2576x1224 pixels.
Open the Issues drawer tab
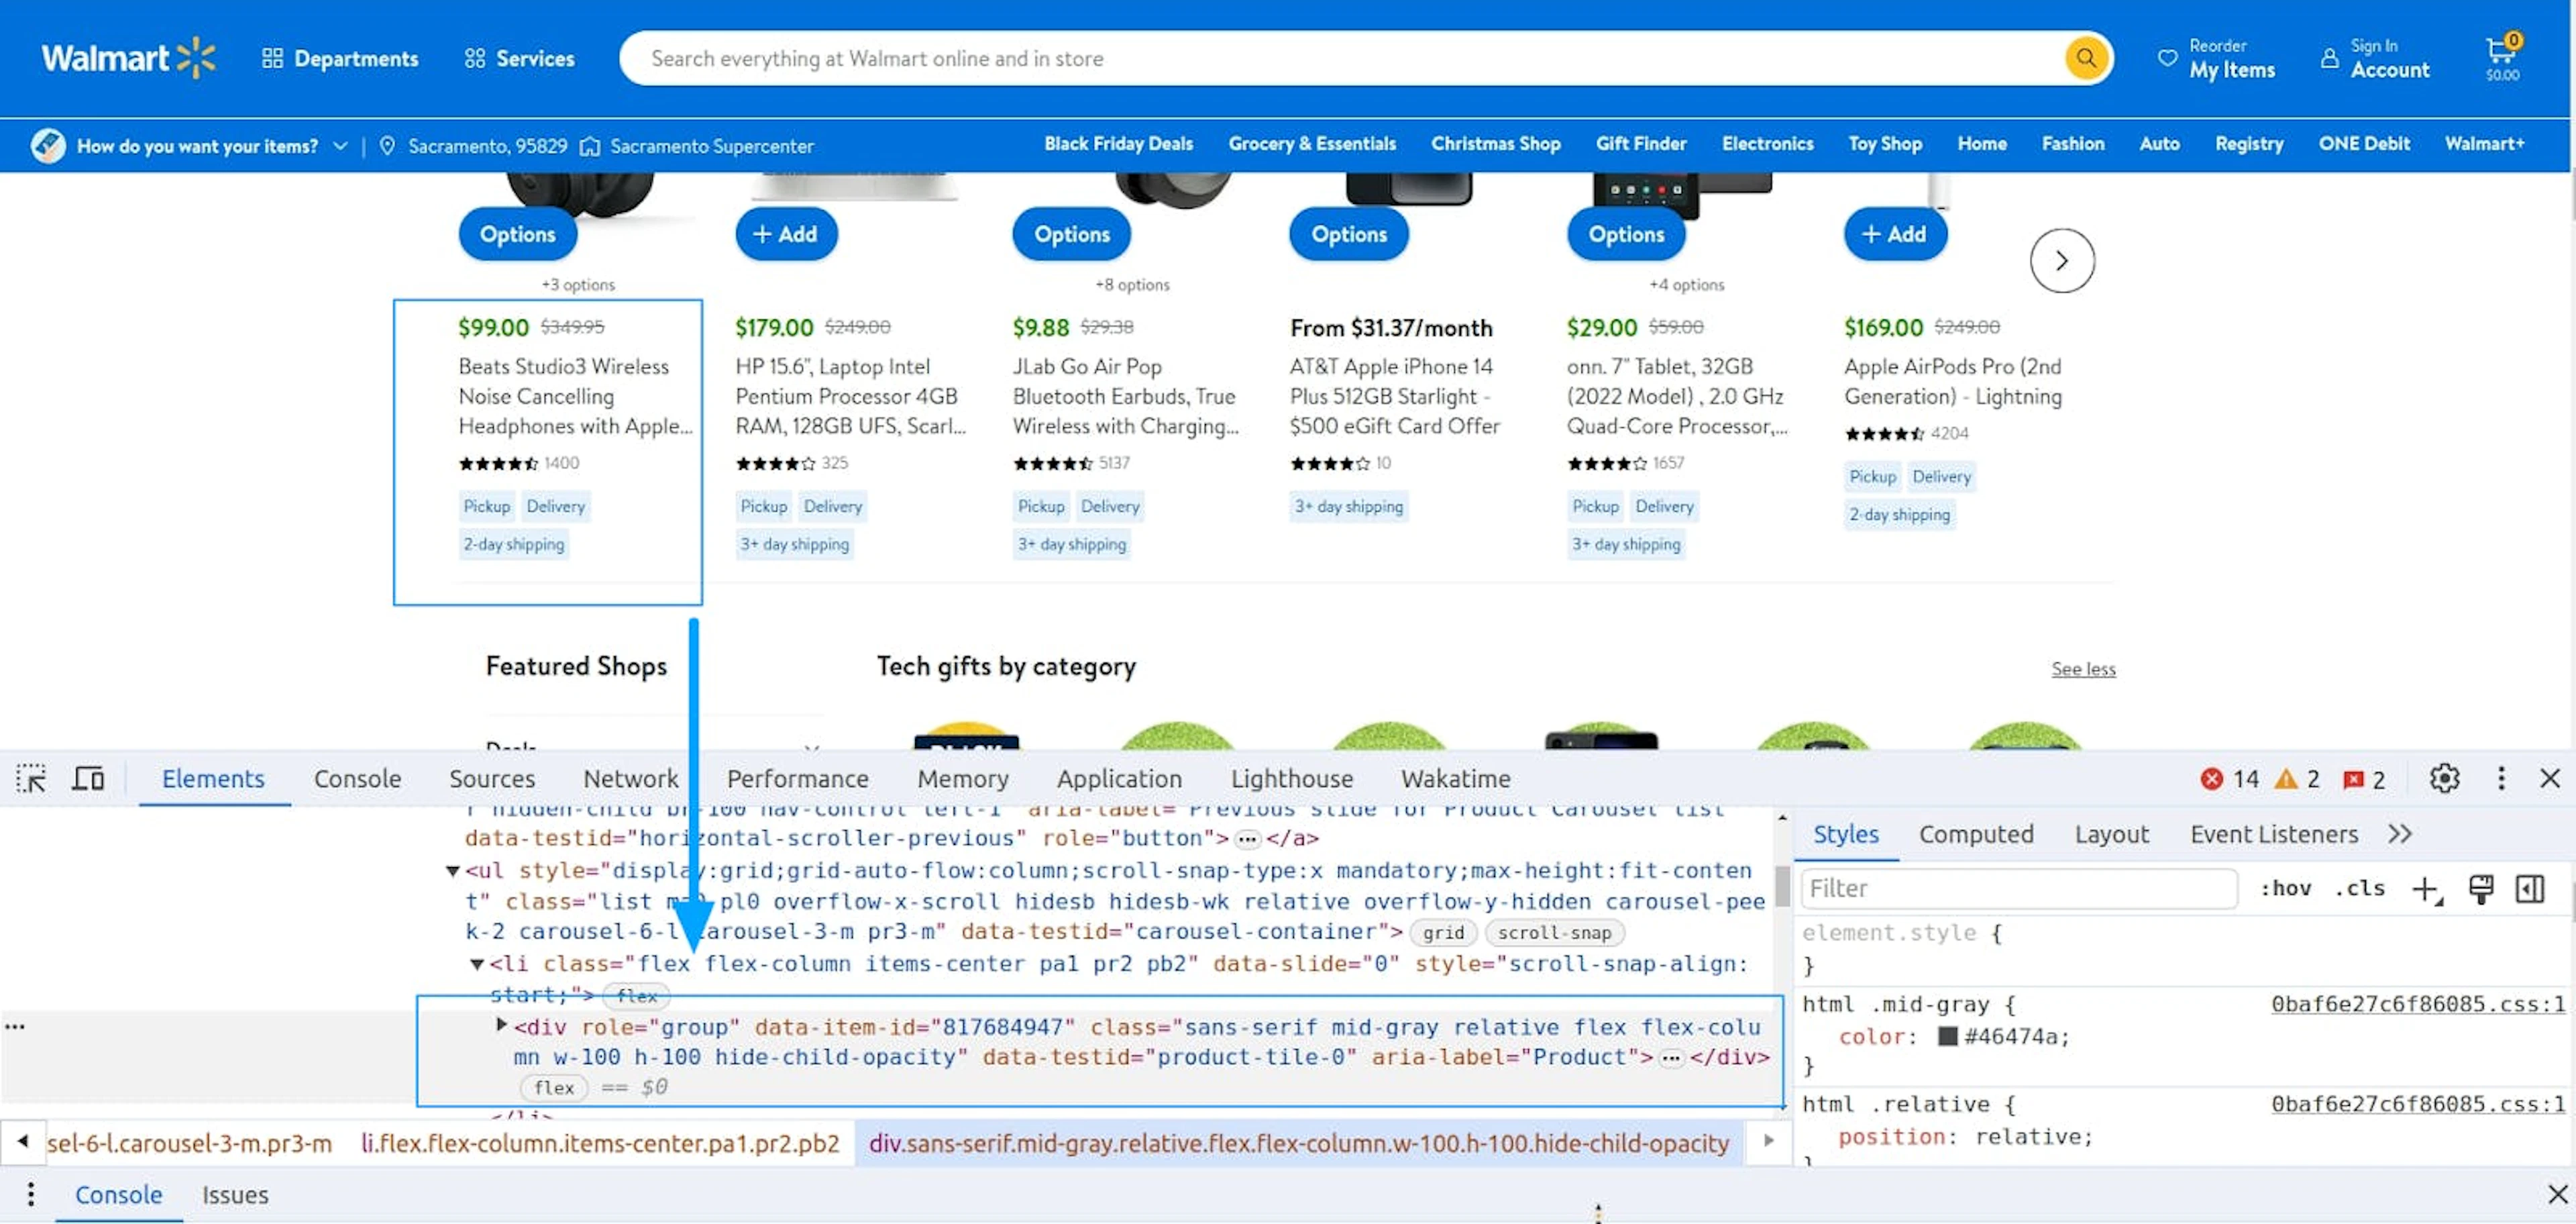coord(235,1194)
